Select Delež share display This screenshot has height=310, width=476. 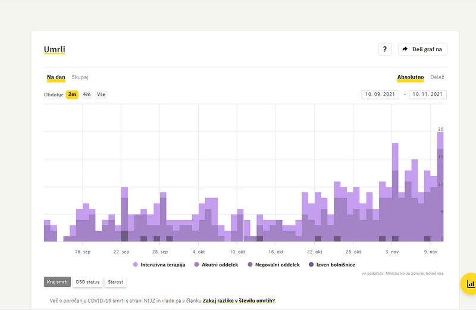coord(437,77)
